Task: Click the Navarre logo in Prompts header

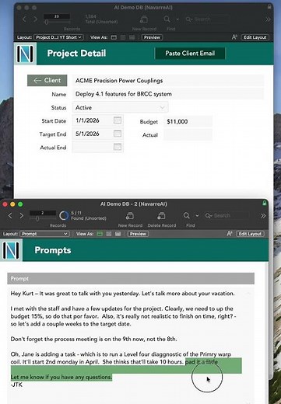Action: [11, 250]
